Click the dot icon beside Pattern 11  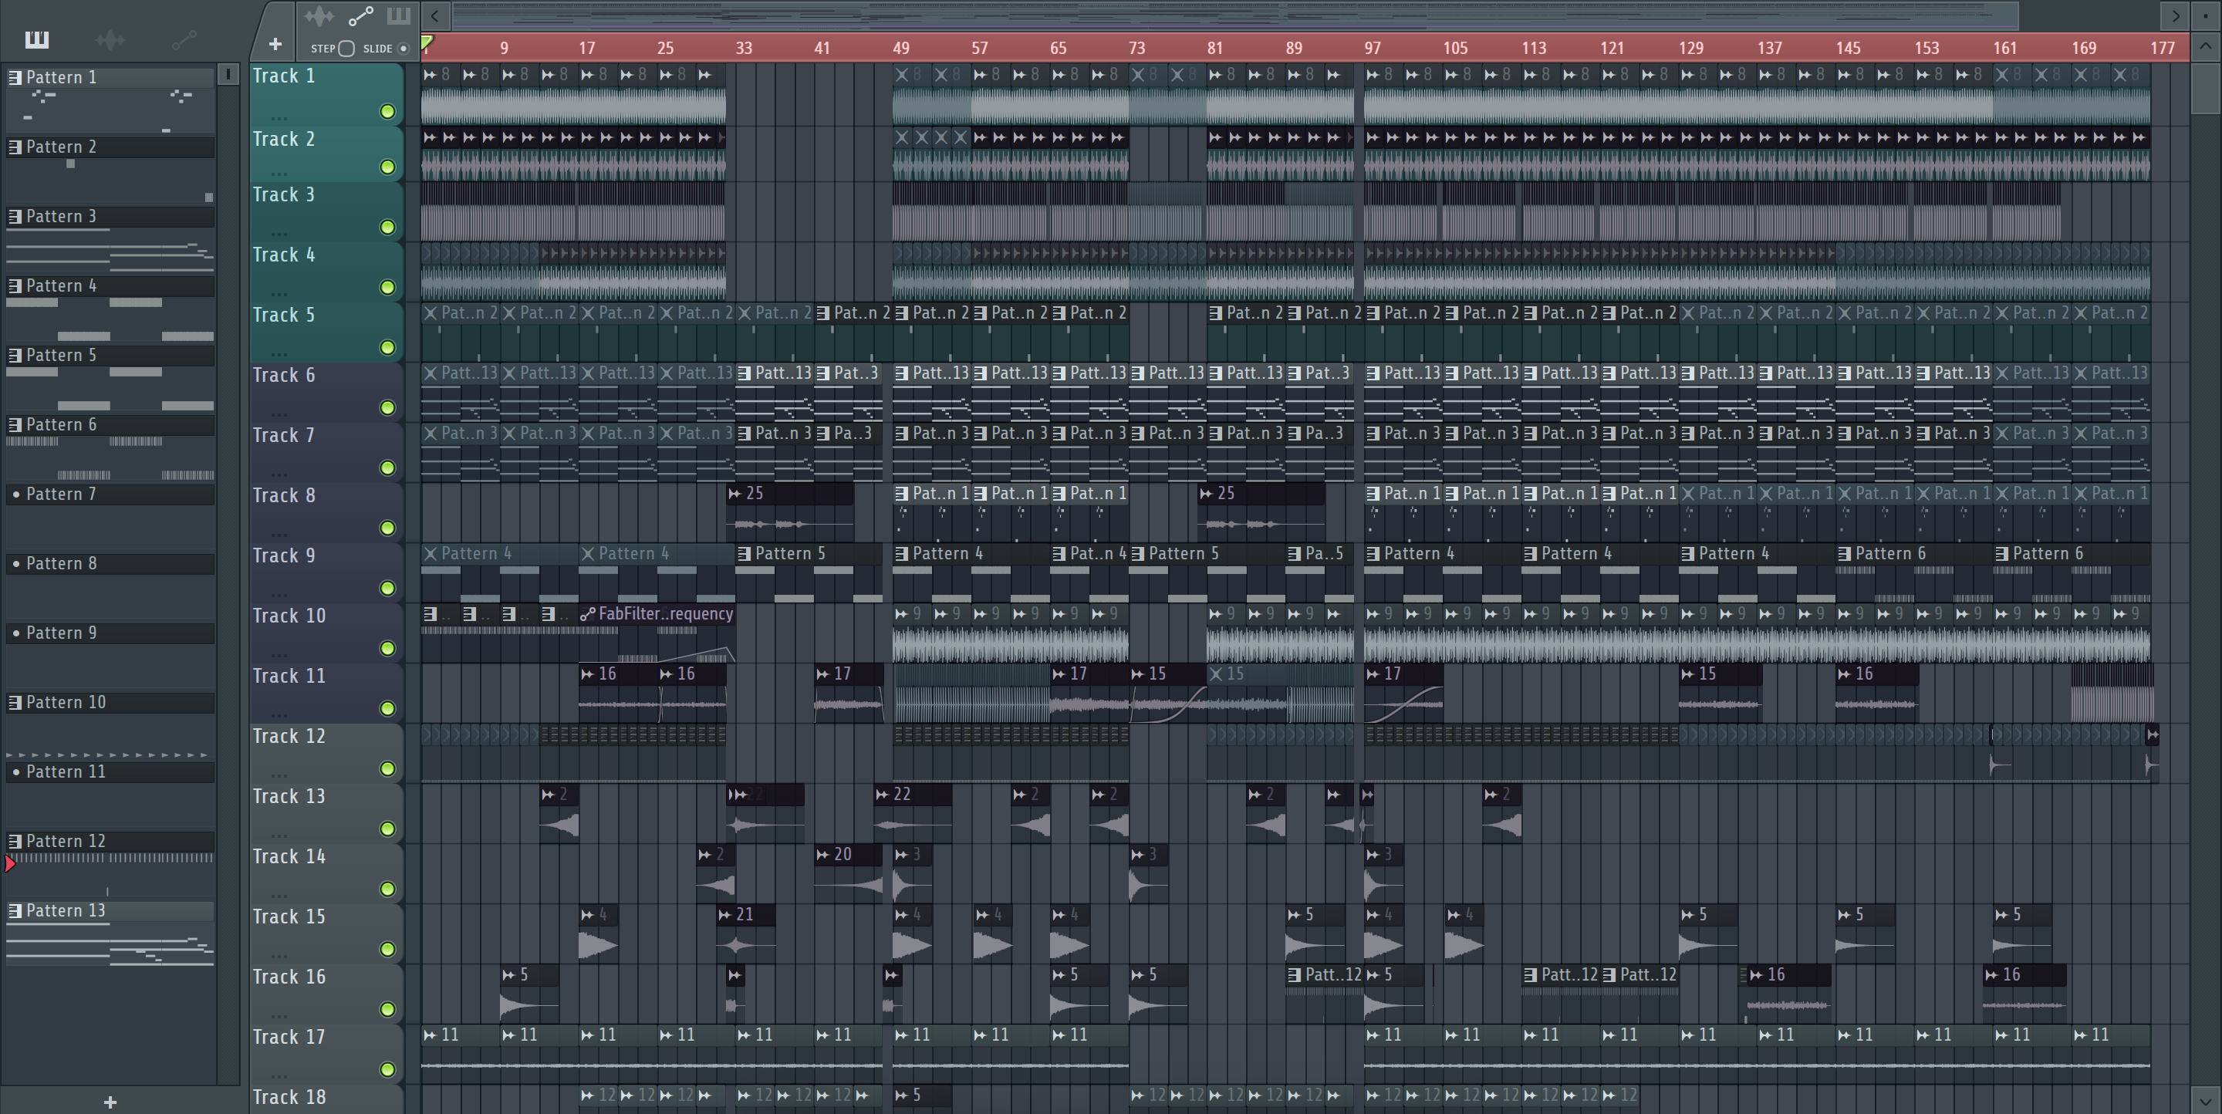[15, 771]
